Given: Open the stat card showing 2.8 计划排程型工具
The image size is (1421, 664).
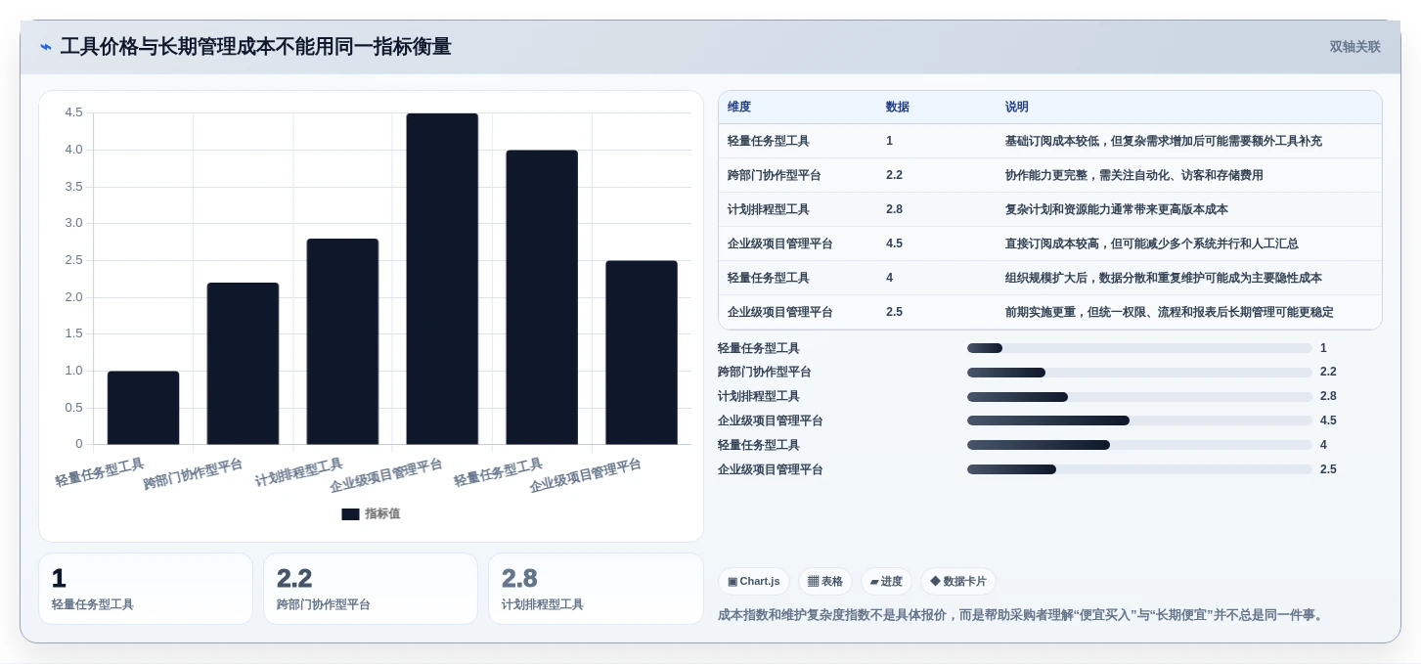Looking at the screenshot, I should [596, 589].
